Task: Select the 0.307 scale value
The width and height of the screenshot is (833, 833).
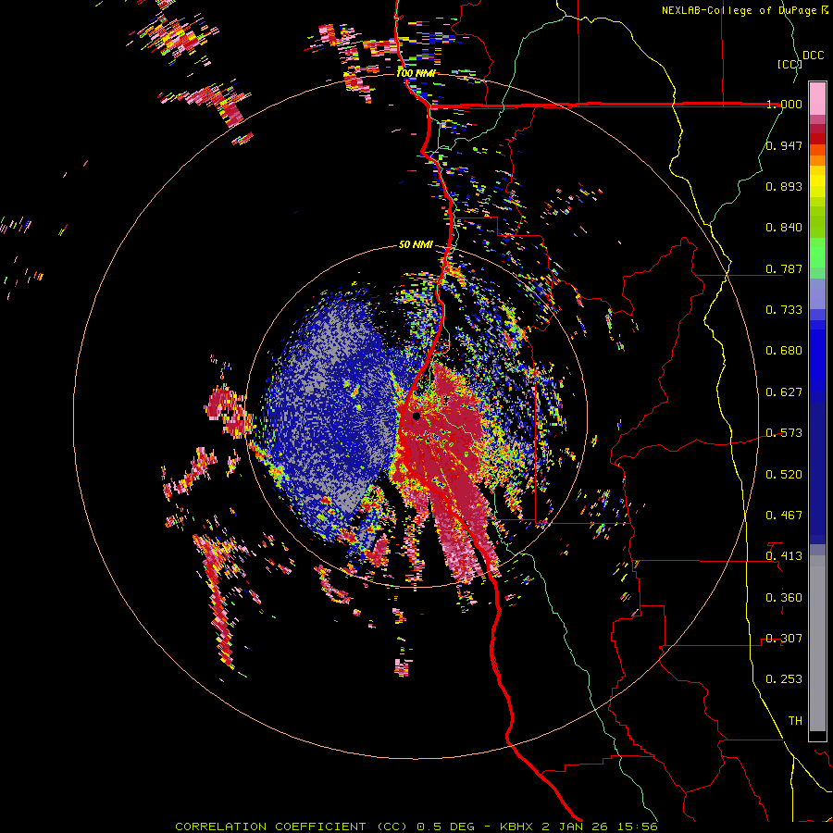Action: (784, 639)
